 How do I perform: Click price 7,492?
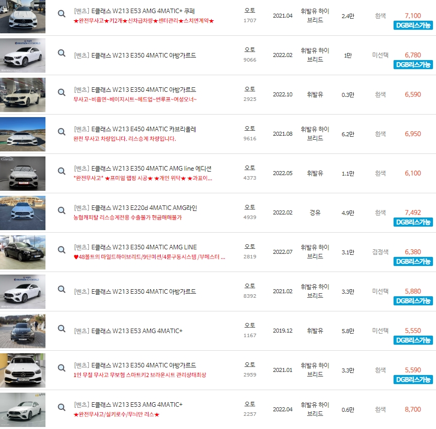pyautogui.click(x=413, y=212)
